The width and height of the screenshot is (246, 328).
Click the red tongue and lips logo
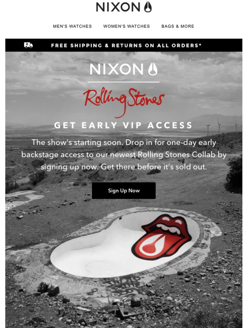(162, 236)
